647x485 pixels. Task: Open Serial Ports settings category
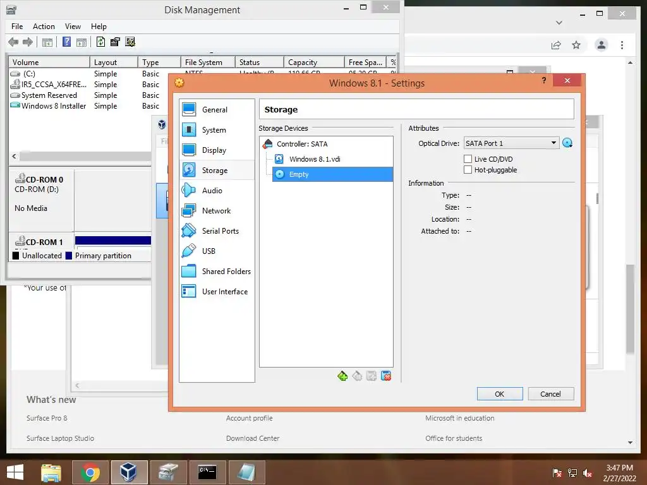point(217,231)
